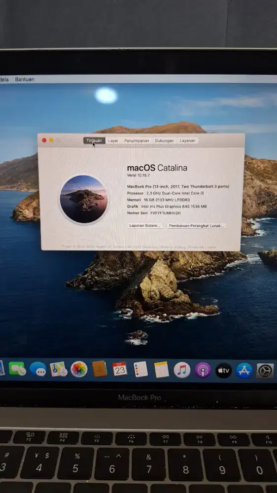Open the Penyimpanan tab

(x=137, y=141)
